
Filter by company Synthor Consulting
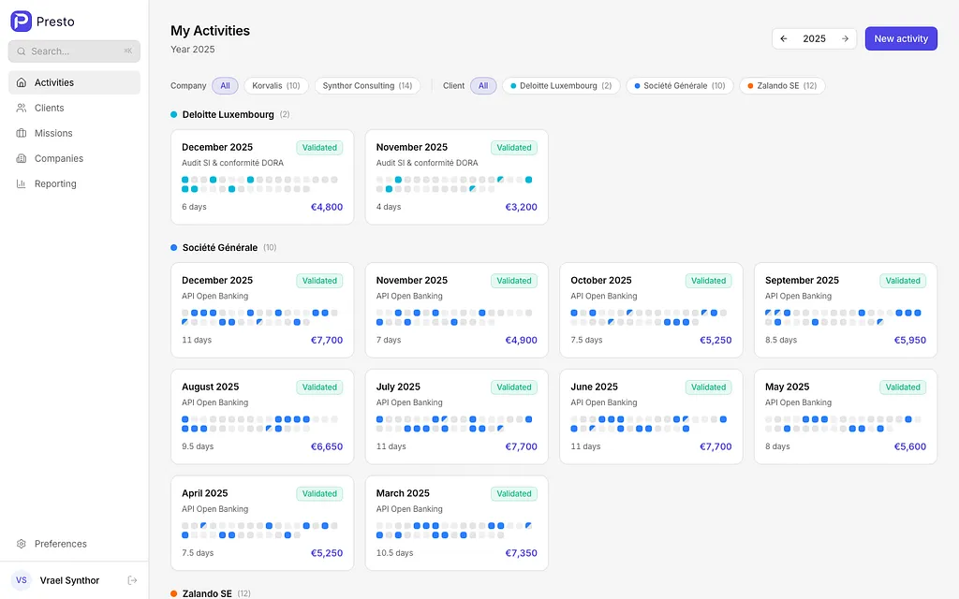click(x=367, y=85)
